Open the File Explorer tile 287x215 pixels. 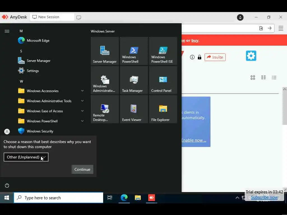(163, 109)
